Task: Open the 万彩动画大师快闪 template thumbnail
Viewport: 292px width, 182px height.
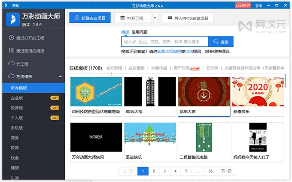Action: pos(96,137)
